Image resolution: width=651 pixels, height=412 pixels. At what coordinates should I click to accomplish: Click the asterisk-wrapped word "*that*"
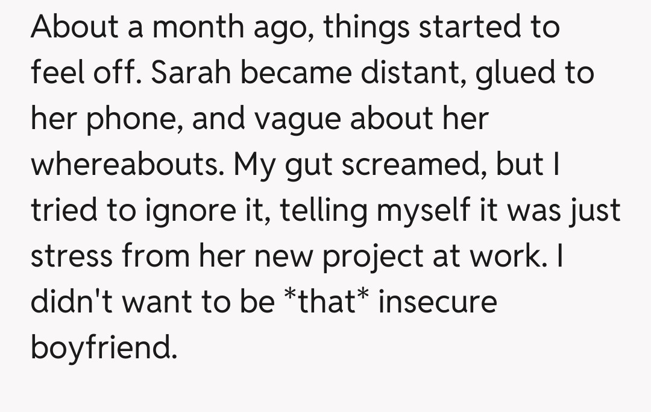pyautogui.click(x=326, y=302)
